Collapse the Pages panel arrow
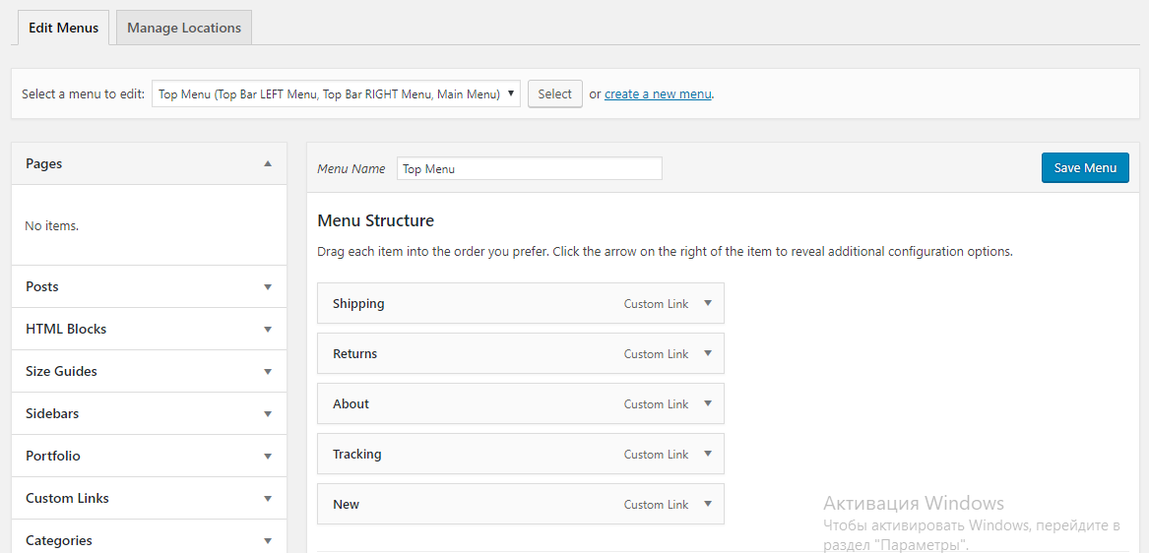This screenshot has width=1149, height=553. [268, 164]
